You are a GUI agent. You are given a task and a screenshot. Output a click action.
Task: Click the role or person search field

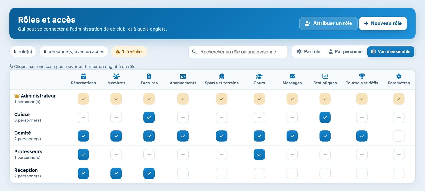pyautogui.click(x=238, y=52)
